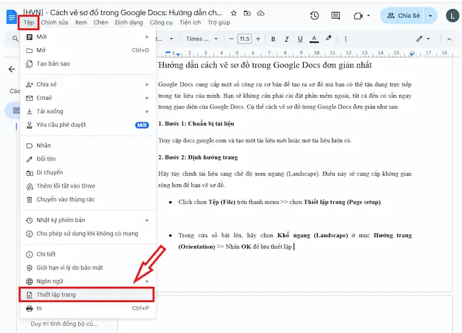Choose Thiết lập trang
The width and height of the screenshot is (462, 333).
click(x=86, y=295)
